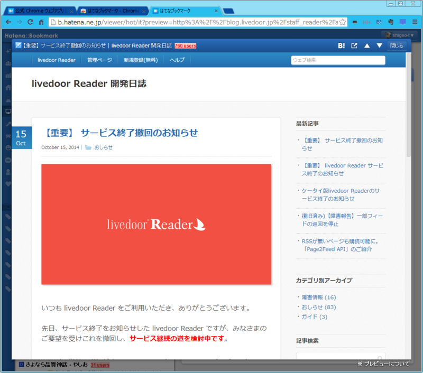Click the ▼ down arrow in Hatena preview bar
The width and height of the screenshot is (423, 373).
pyautogui.click(x=380, y=46)
